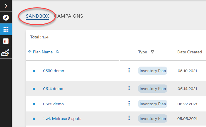Open the compass explore icon in sidebar
The width and height of the screenshot is (206, 127).
point(6,18)
